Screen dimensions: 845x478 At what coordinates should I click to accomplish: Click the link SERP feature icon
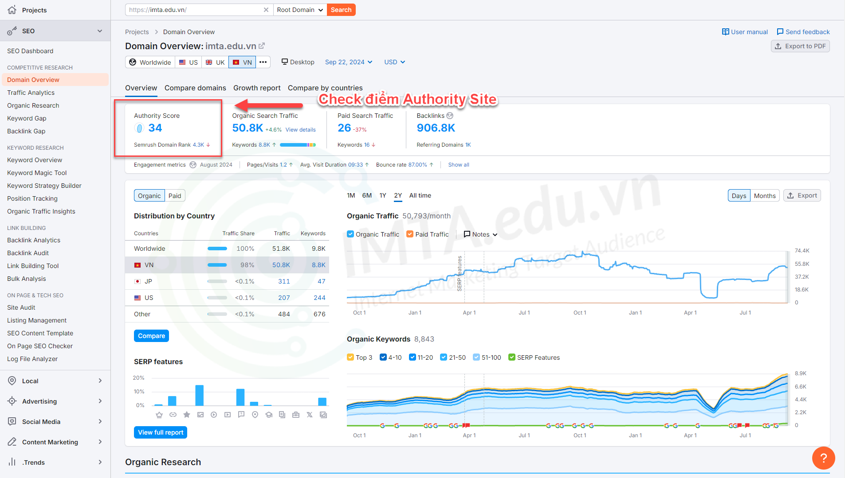tap(173, 415)
